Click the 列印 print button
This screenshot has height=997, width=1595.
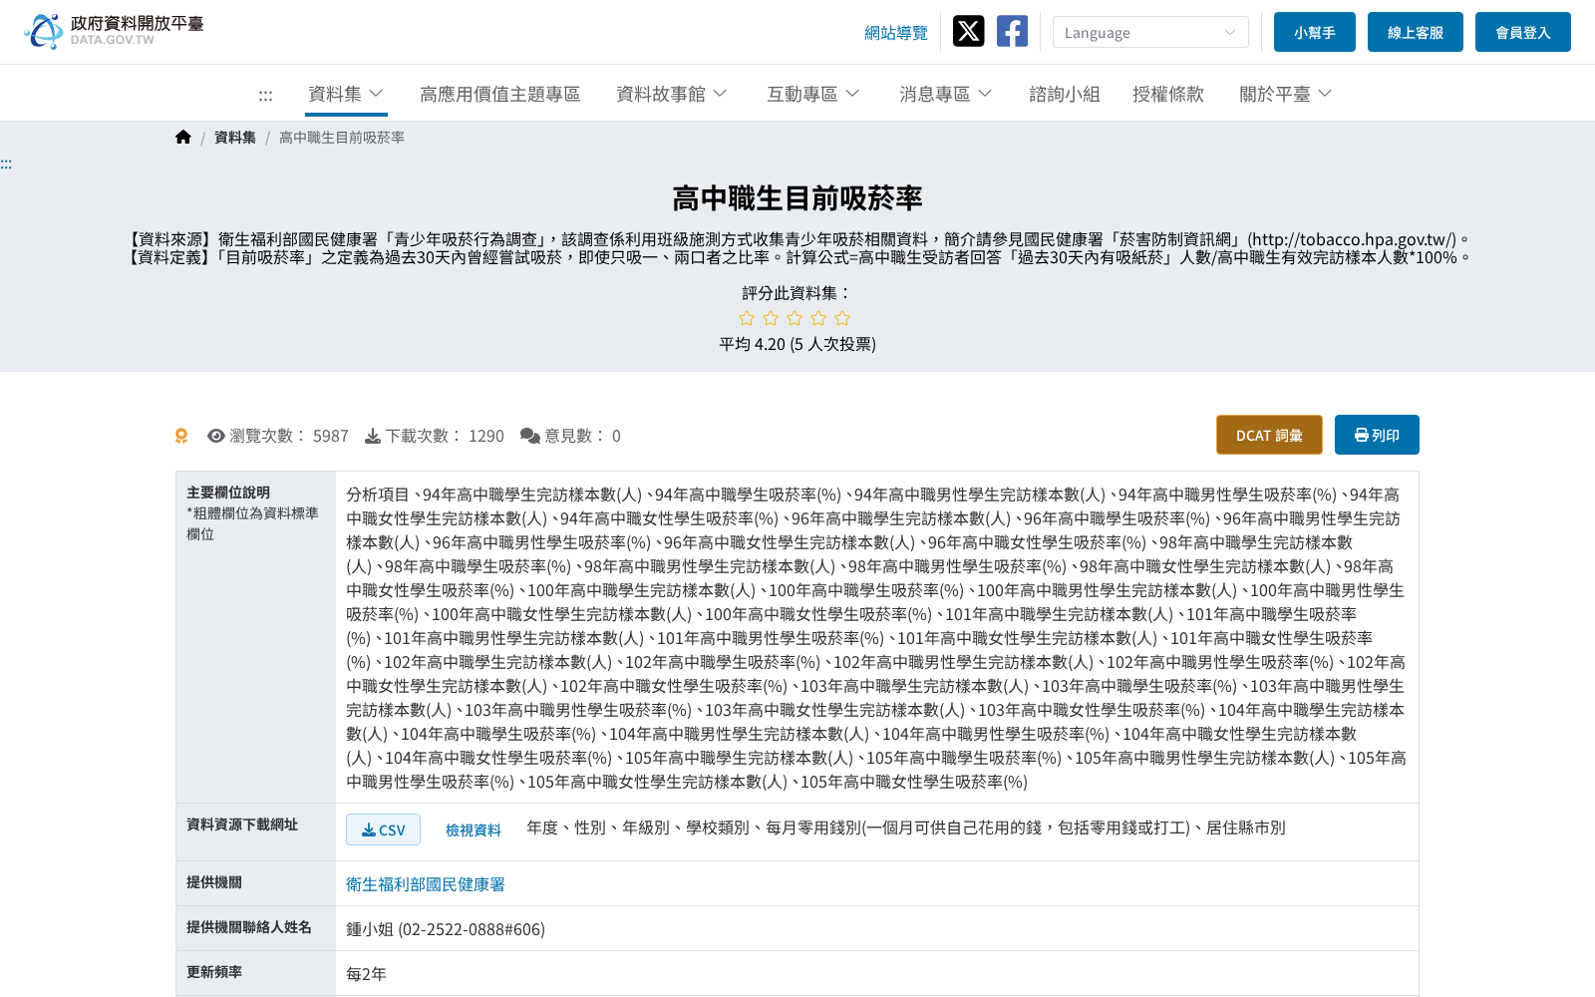(x=1377, y=435)
